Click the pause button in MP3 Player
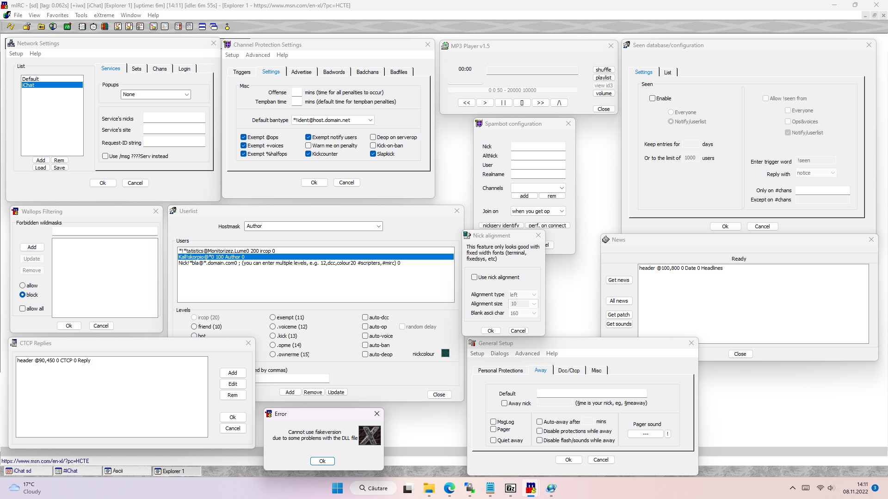The width and height of the screenshot is (888, 499). click(x=503, y=103)
